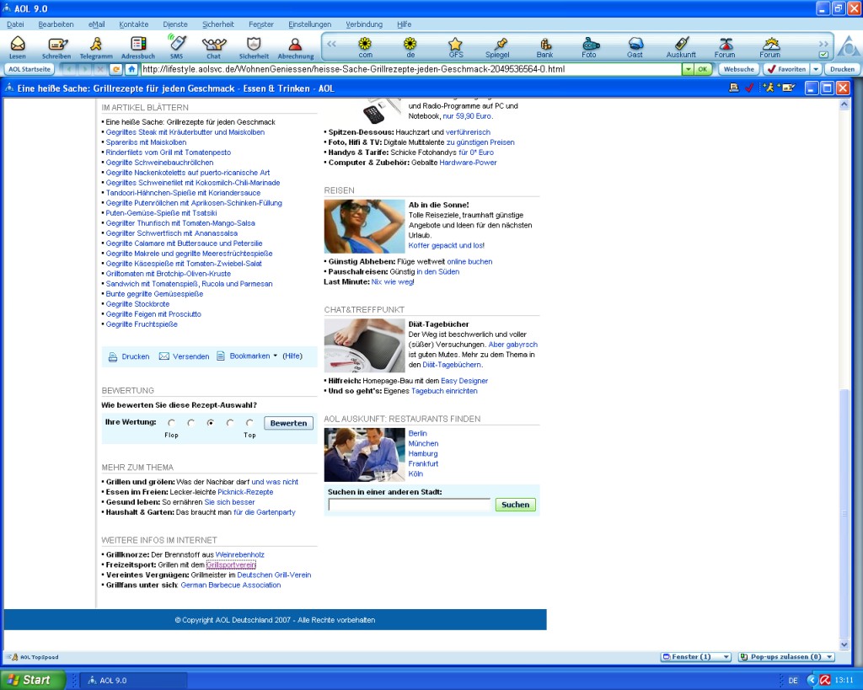Screen dimensions: 863x690
Task: Click the right double-chevron of favorites bar
Action: (823, 44)
